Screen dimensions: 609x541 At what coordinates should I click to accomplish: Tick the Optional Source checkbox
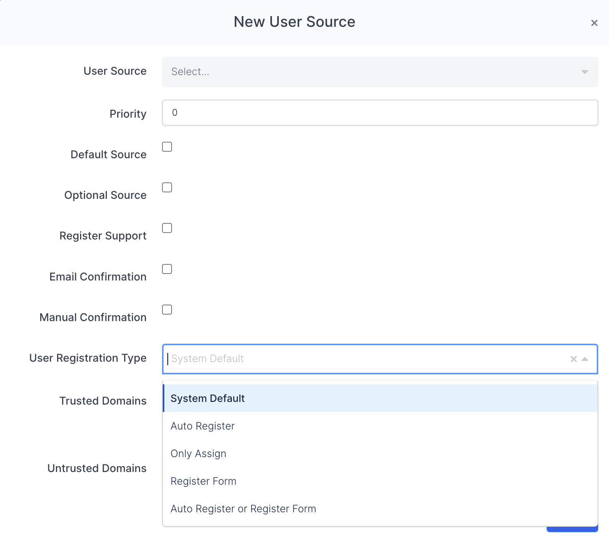[167, 188]
